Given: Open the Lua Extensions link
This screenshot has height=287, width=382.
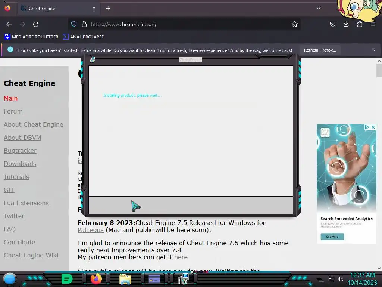Looking at the screenshot, I should point(26,203).
